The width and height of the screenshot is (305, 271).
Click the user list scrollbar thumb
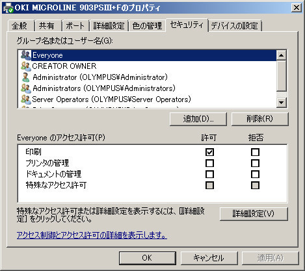[x=282, y=76]
